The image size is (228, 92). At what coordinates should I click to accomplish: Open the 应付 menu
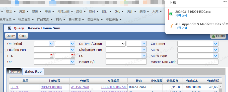point(94,12)
